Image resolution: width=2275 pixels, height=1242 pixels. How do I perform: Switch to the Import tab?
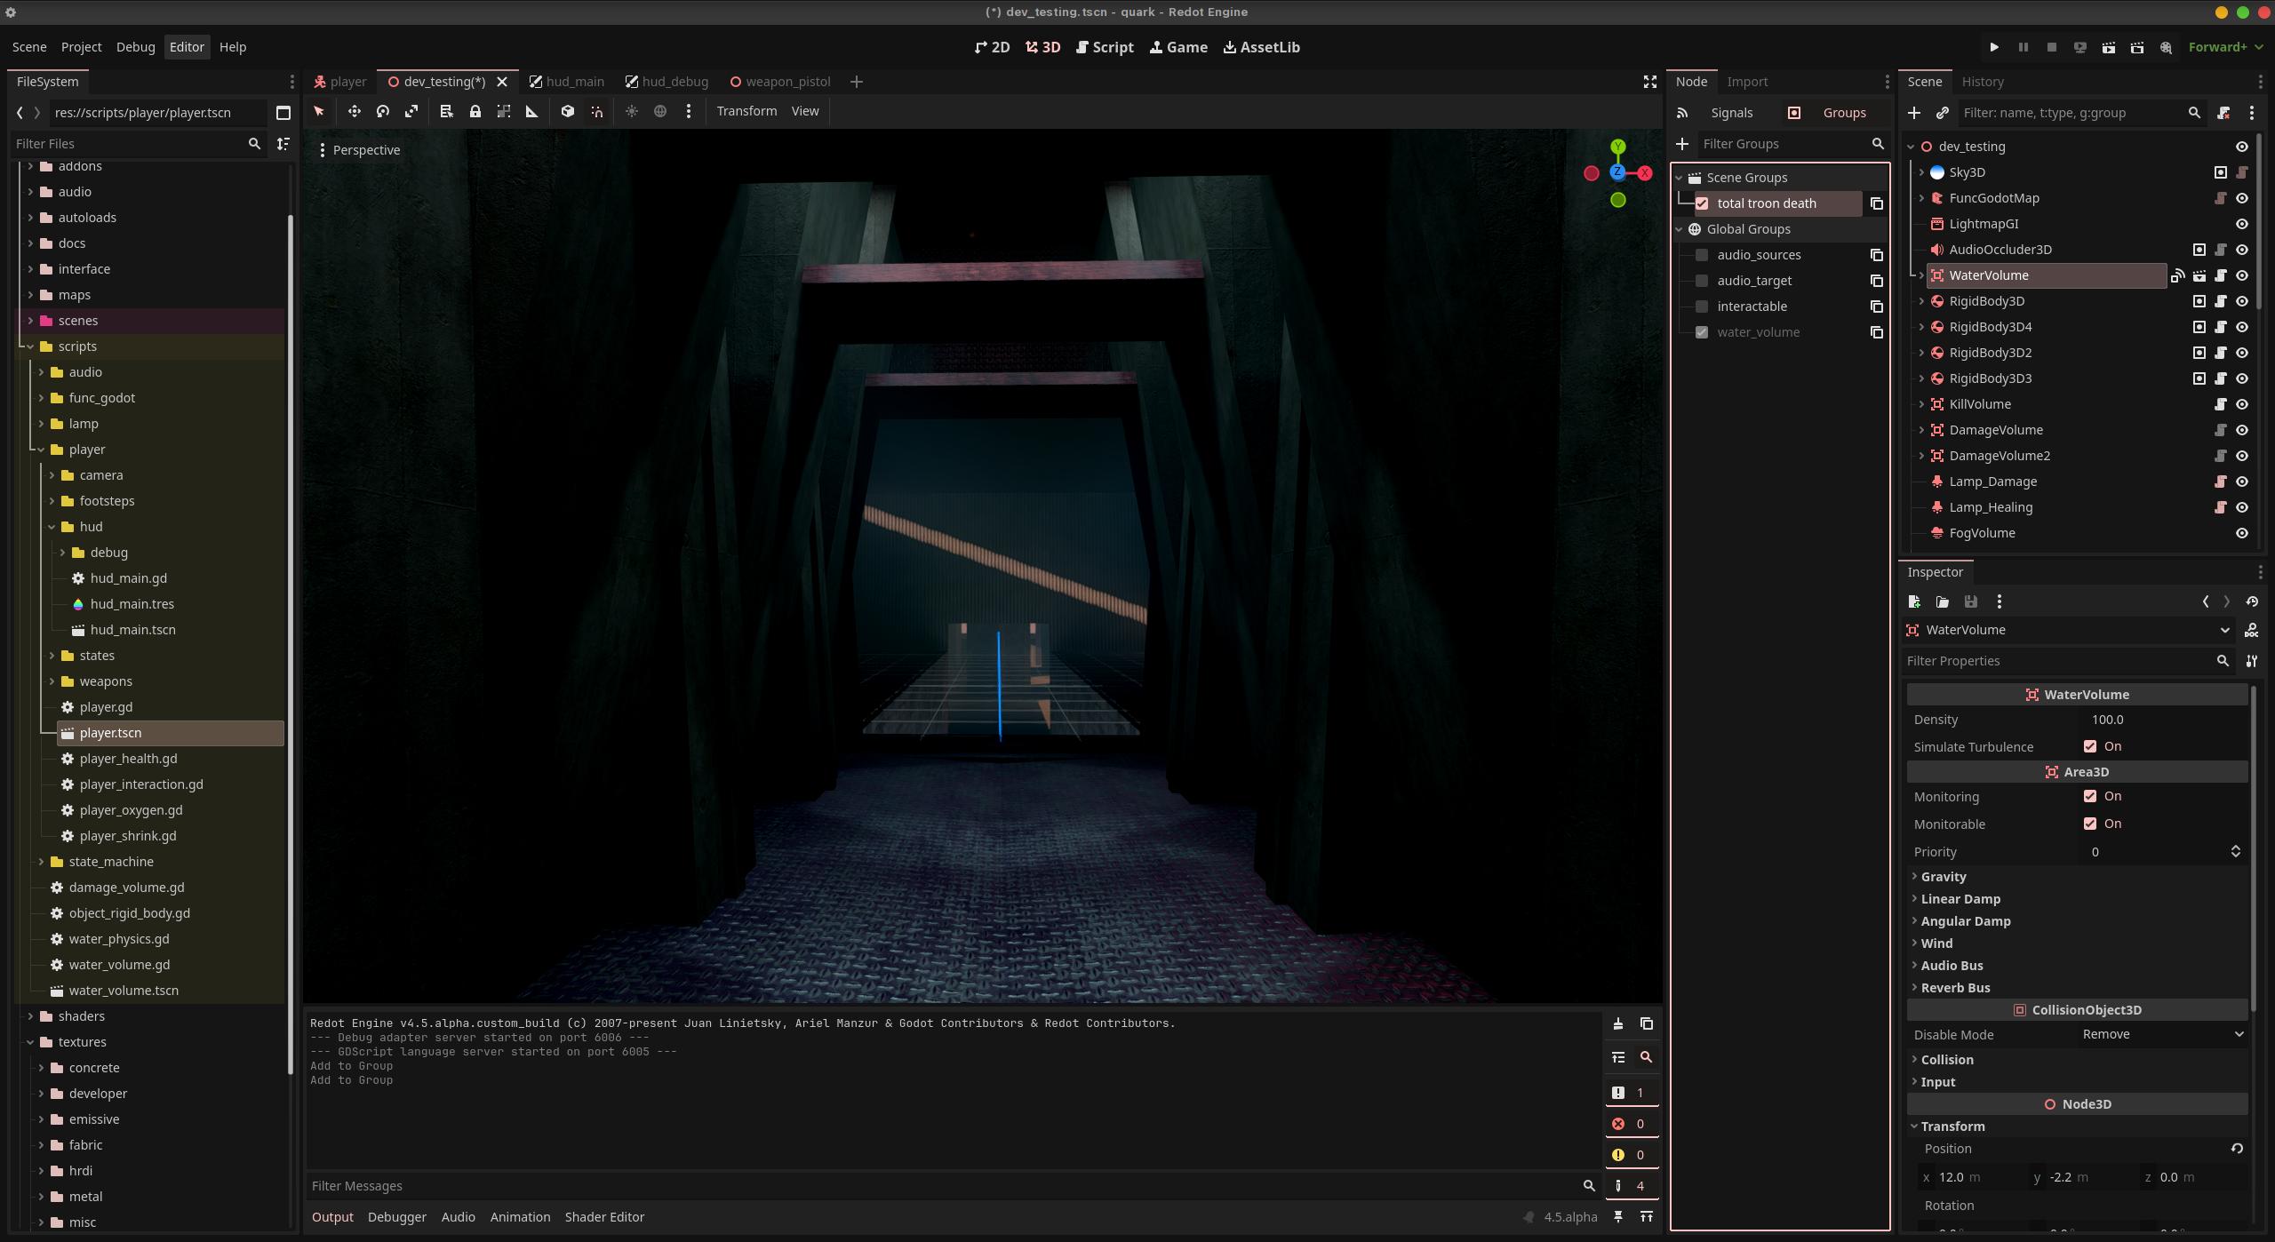pos(1747,82)
